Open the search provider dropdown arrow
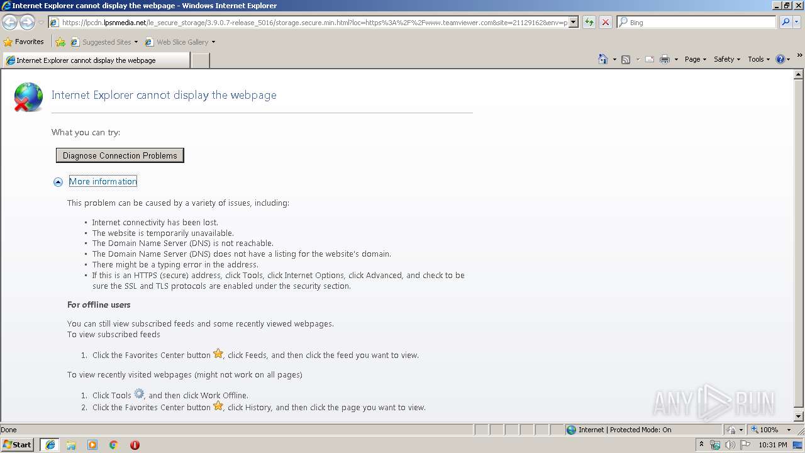Screen dimensions: 805x453 click(x=796, y=23)
